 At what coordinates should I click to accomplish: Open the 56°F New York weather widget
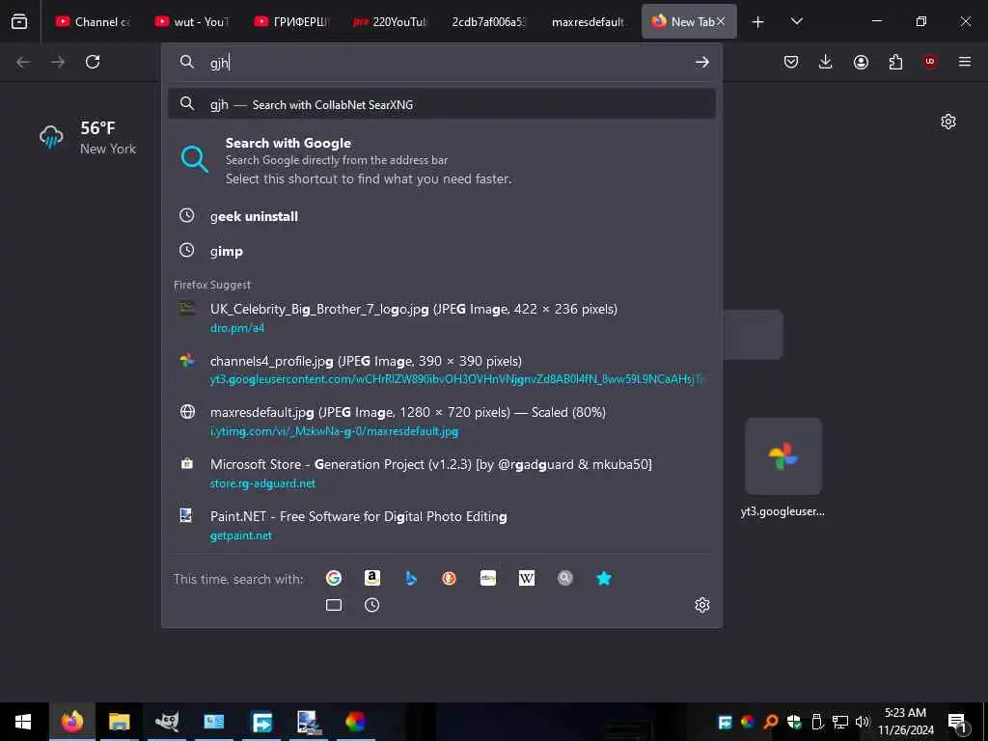click(88, 137)
